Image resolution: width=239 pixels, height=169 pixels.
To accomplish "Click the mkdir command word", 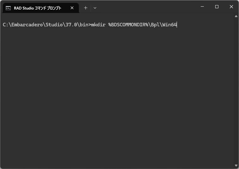I will 98,25.
